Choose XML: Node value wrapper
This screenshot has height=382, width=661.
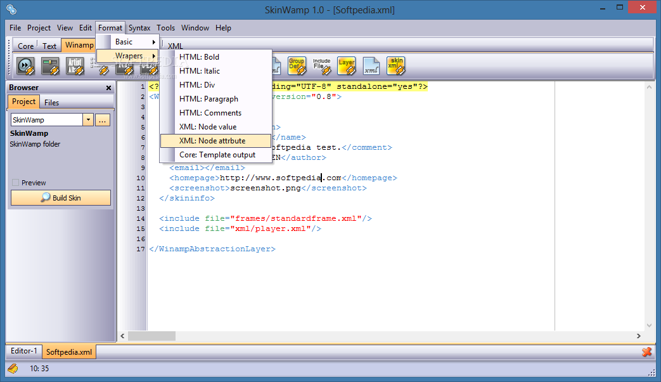(x=215, y=127)
